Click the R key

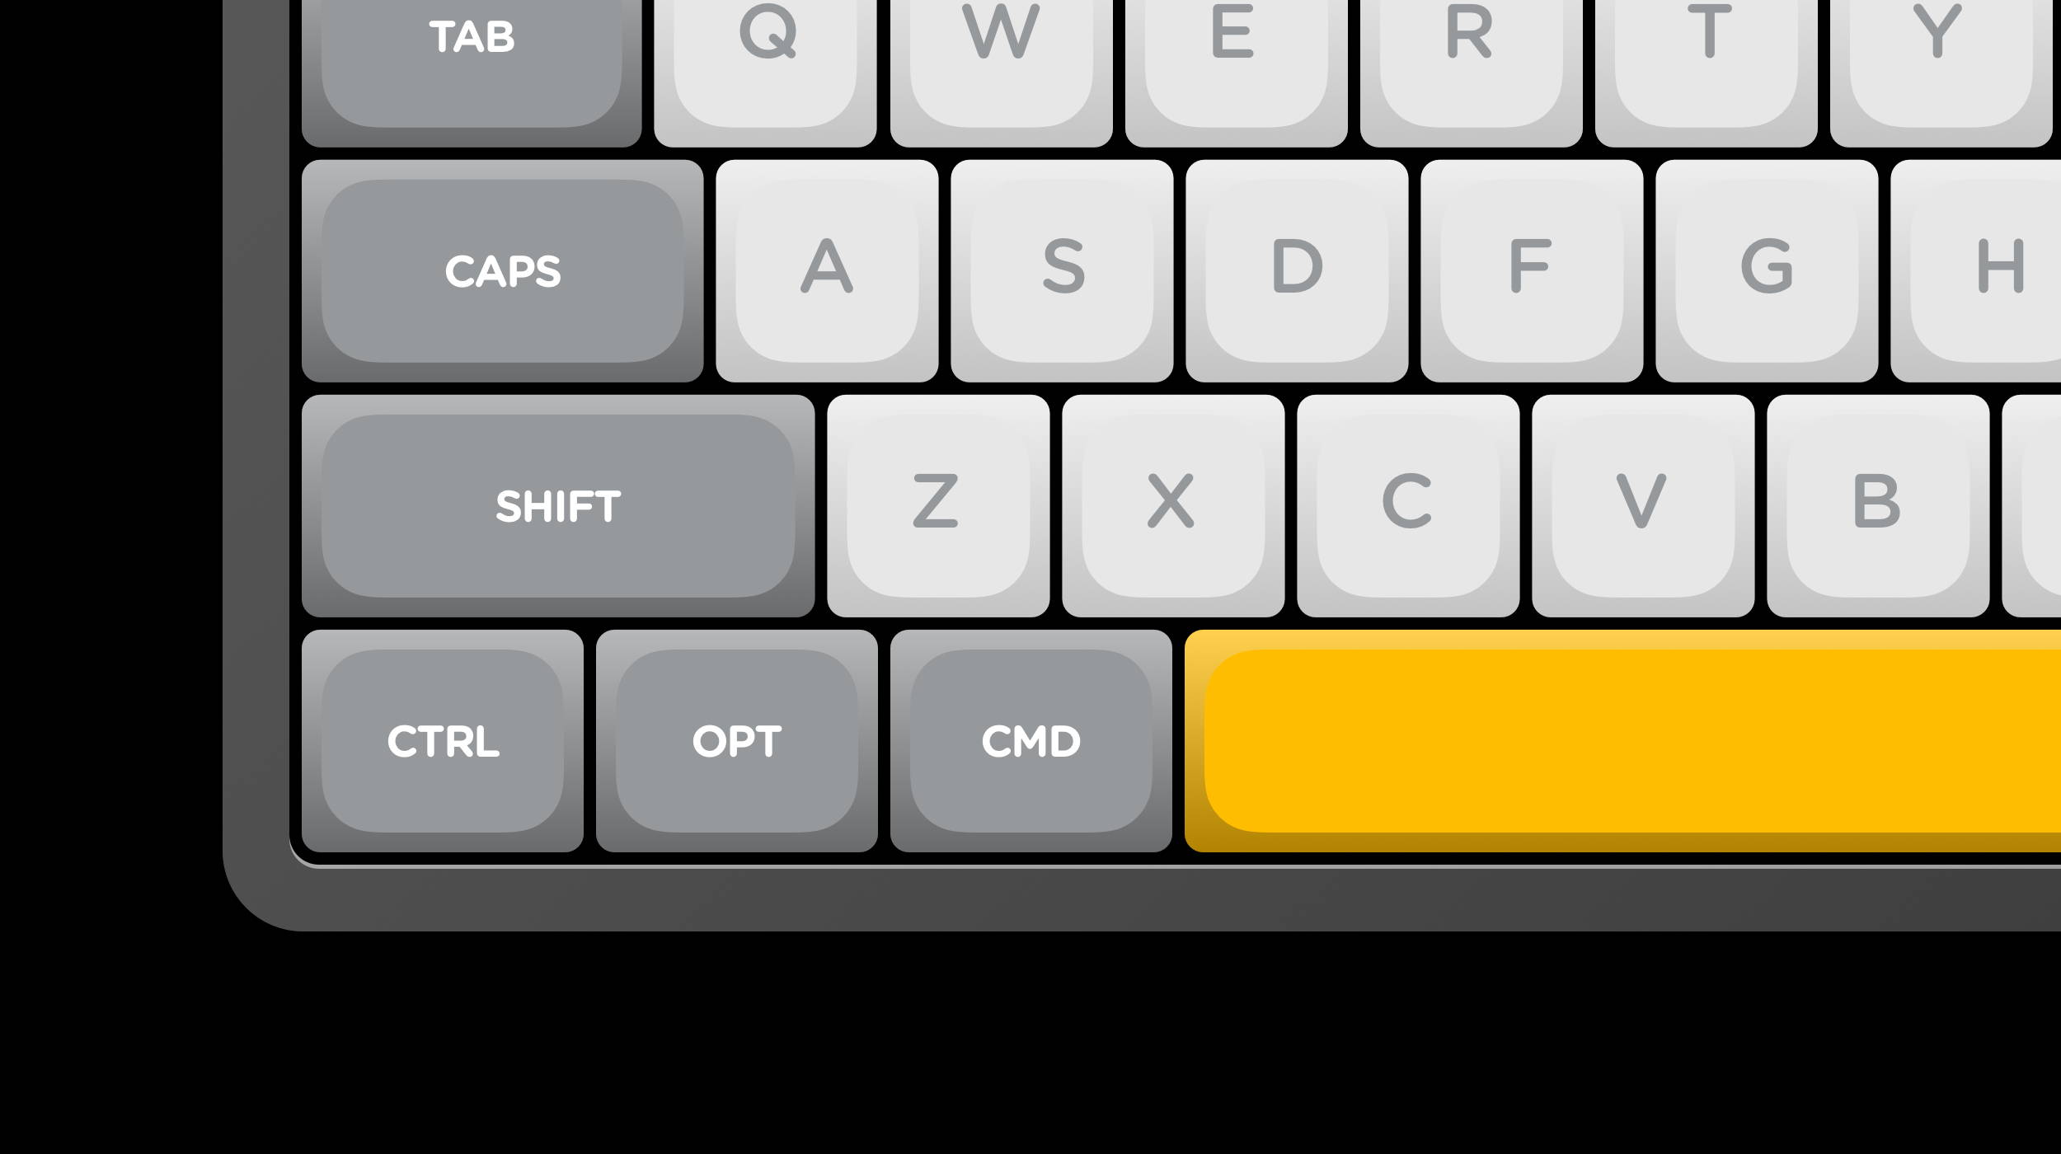1471,73
